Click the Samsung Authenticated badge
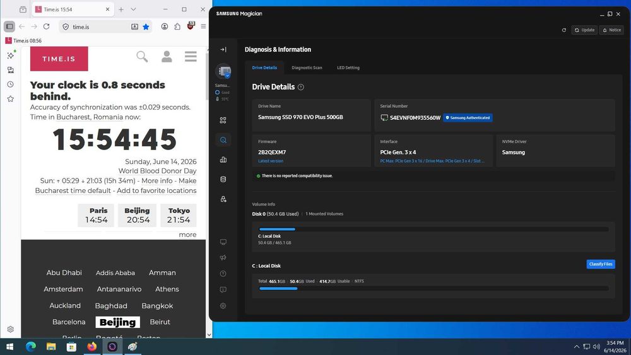This screenshot has height=355, width=631. (468, 118)
